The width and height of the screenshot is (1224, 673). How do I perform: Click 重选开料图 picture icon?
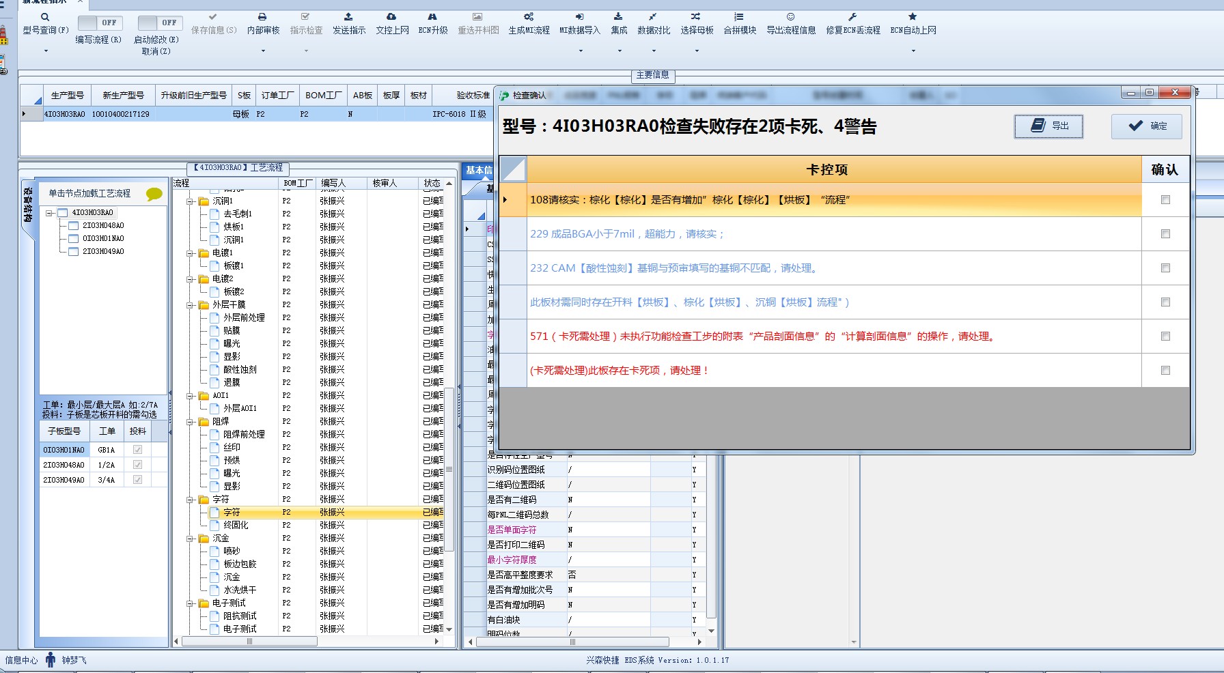tap(477, 16)
